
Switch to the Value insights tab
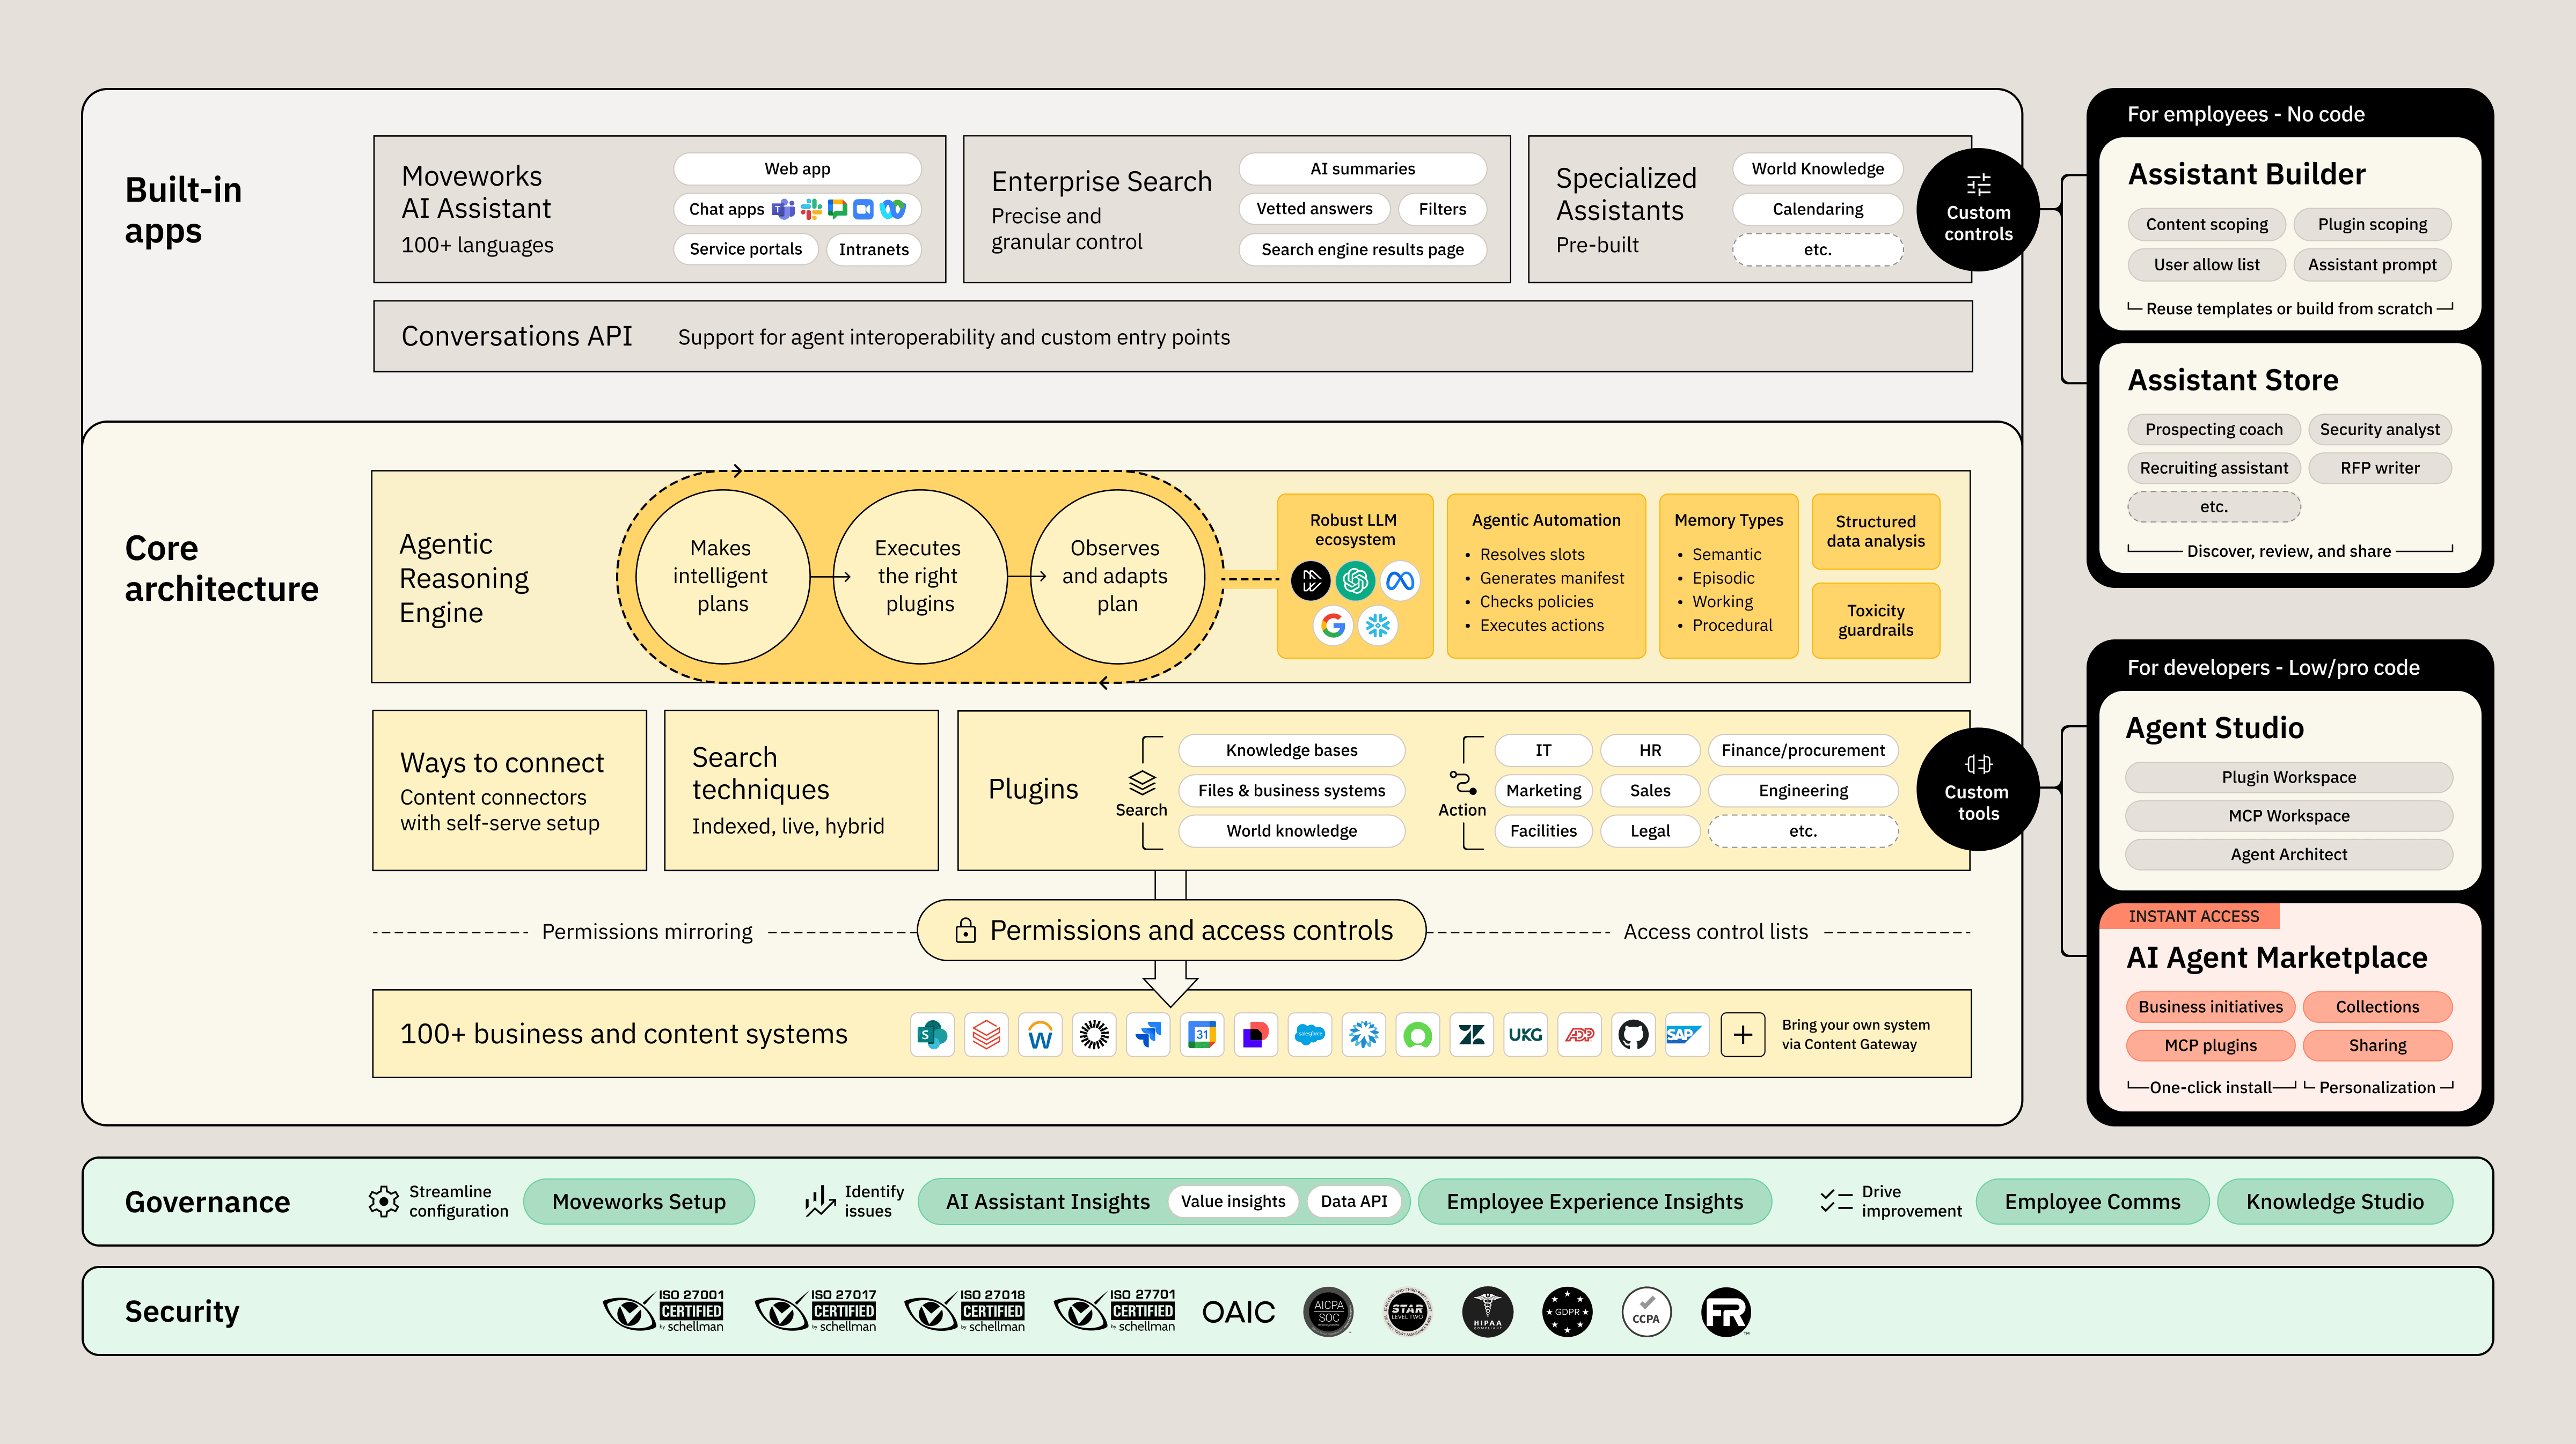[x=1233, y=1201]
